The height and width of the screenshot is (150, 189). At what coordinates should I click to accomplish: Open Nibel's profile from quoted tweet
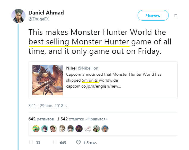(x=71, y=68)
